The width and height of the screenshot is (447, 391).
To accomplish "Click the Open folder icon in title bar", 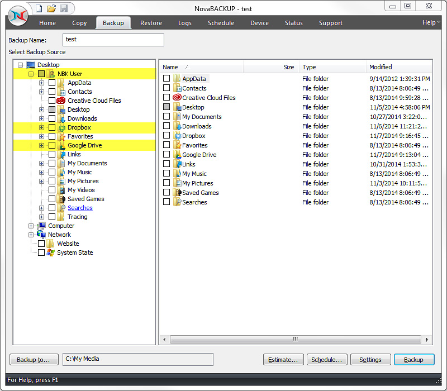I will coord(51,8).
